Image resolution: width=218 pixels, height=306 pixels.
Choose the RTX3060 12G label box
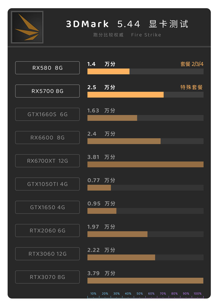coord(47,254)
